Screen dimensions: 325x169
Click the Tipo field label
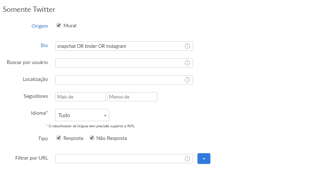click(43, 138)
